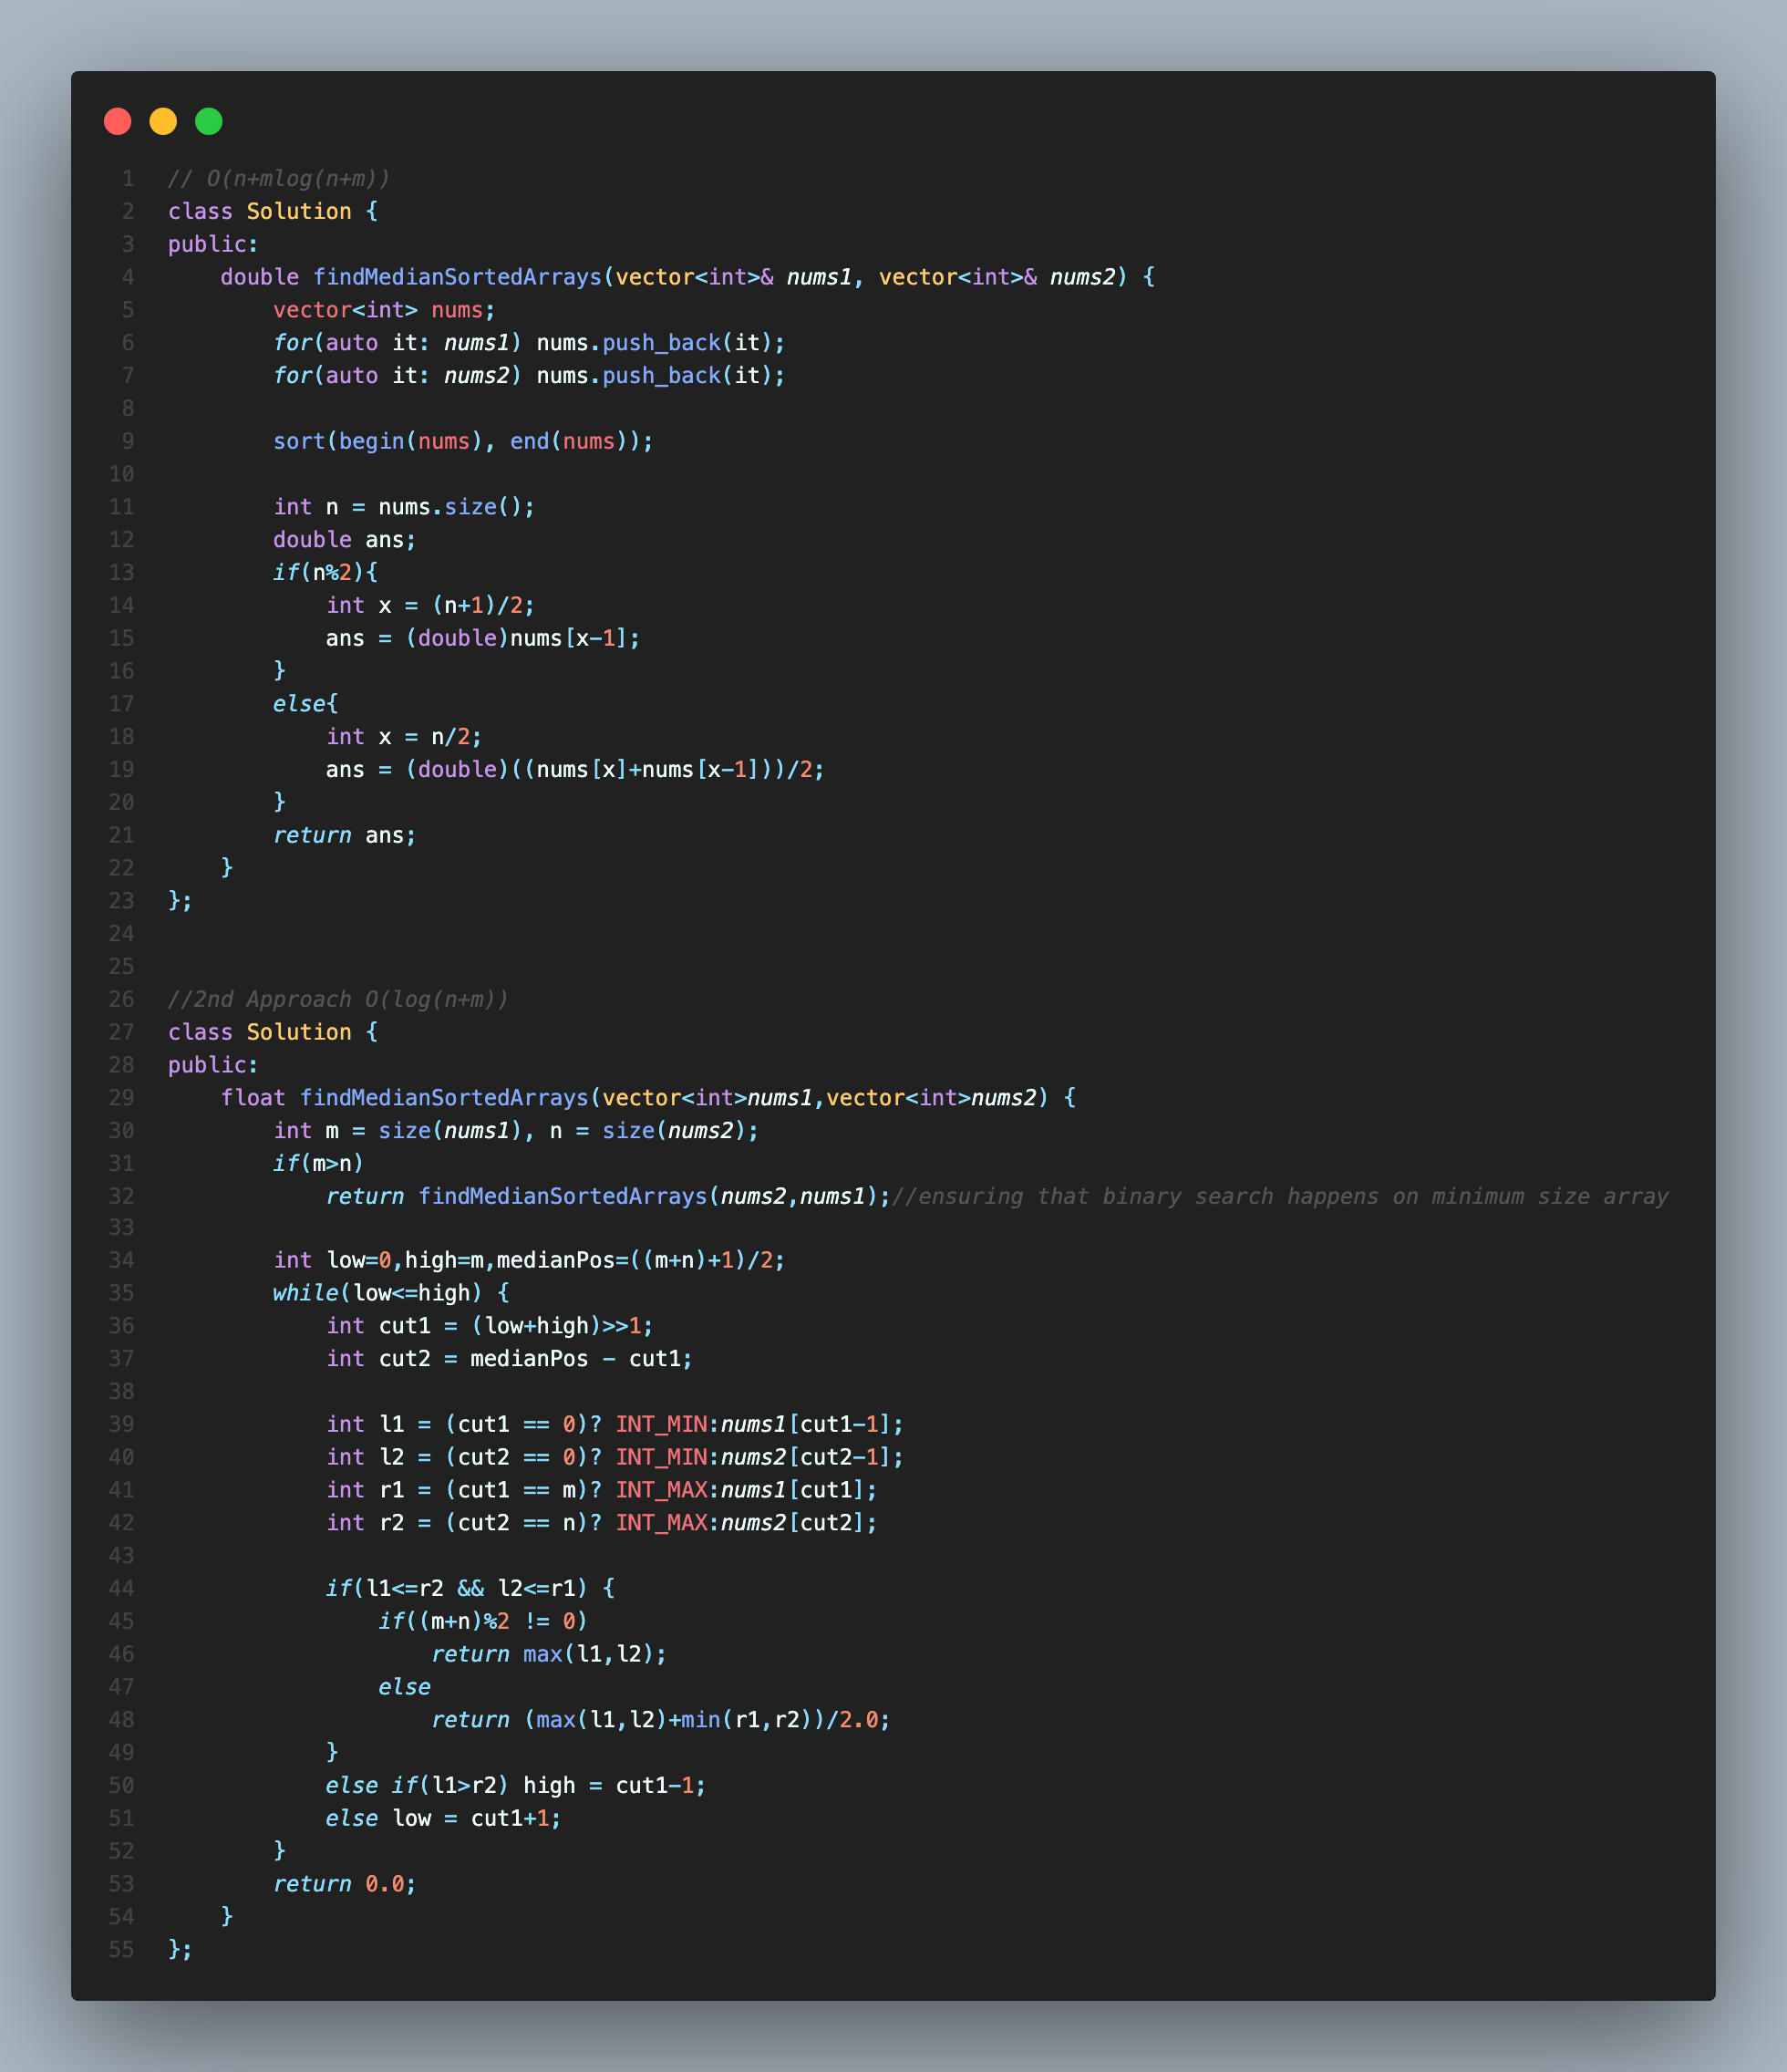Click the yellow minimize window dot
Image resolution: width=1787 pixels, height=2072 pixels.
click(163, 121)
